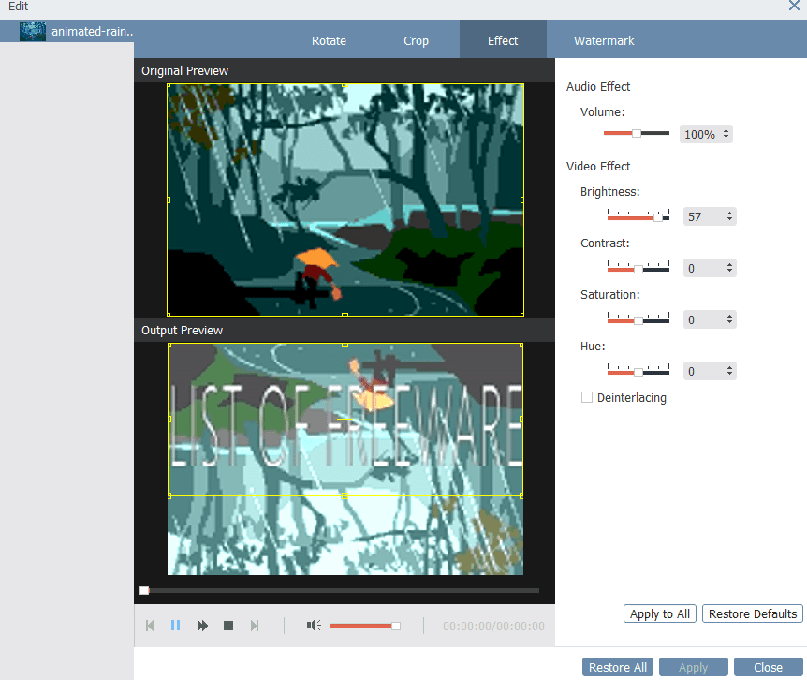
Task: Click the Saturation value stepper arrows
Action: tap(730, 319)
